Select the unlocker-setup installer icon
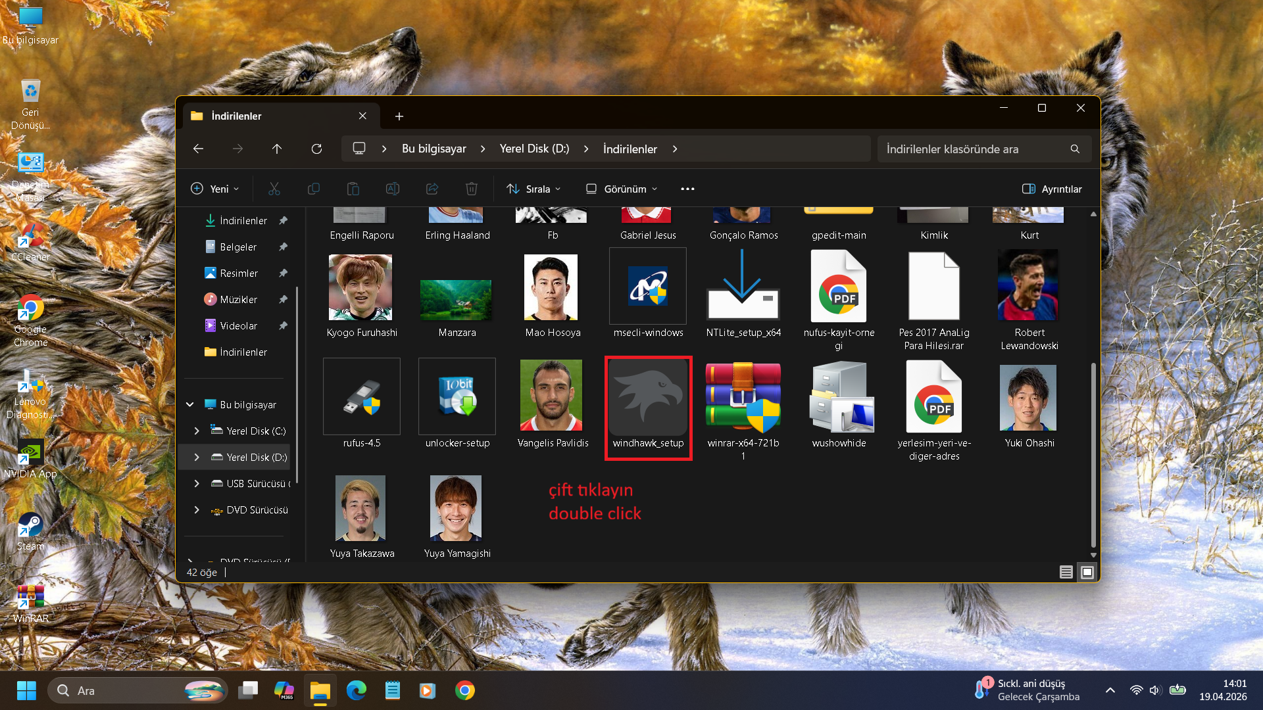The width and height of the screenshot is (1263, 710). click(x=457, y=396)
